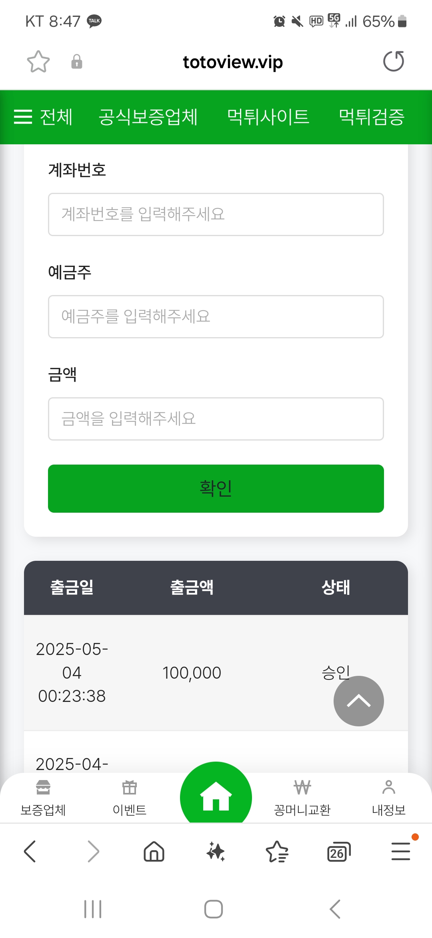Open 꽁머니교환 won icon
This screenshot has width=432, height=938.
[302, 798]
